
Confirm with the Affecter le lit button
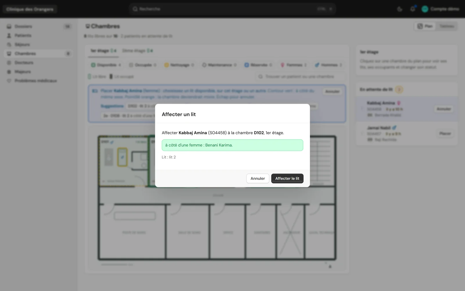[x=287, y=178]
